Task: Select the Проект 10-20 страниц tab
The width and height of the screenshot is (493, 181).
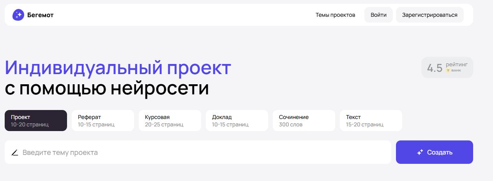Action: point(36,121)
